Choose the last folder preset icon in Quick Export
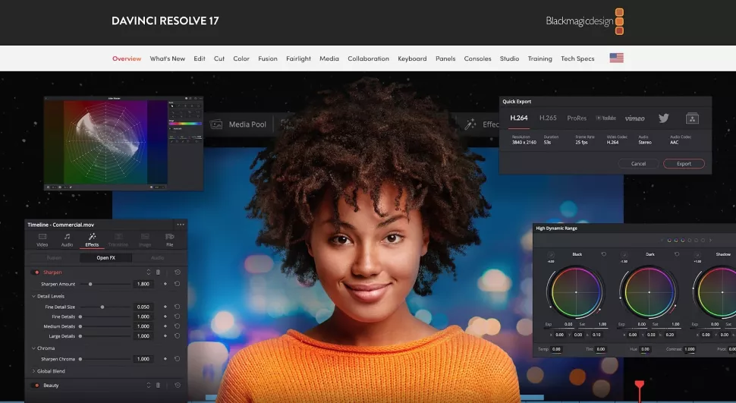736x403 pixels. [x=692, y=118]
